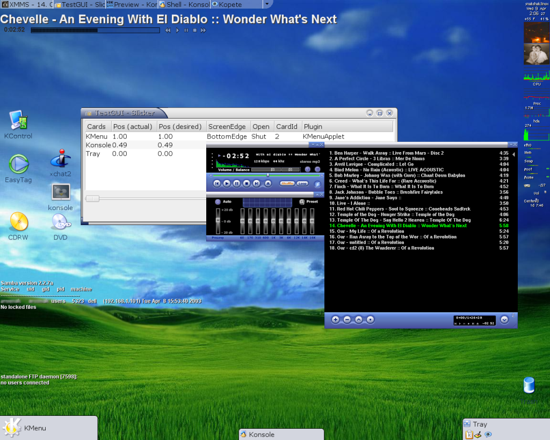Screen dimensions: 550x440
Task: Click pause button in top song bar
Action: (x=186, y=31)
